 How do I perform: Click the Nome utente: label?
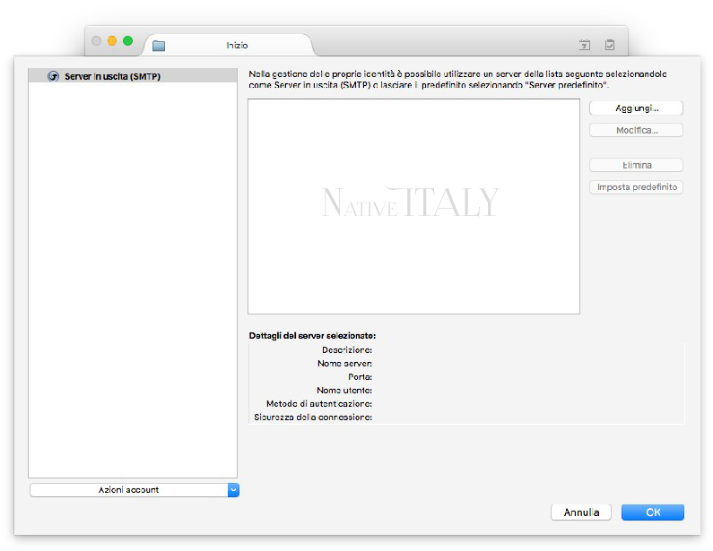pos(344,391)
